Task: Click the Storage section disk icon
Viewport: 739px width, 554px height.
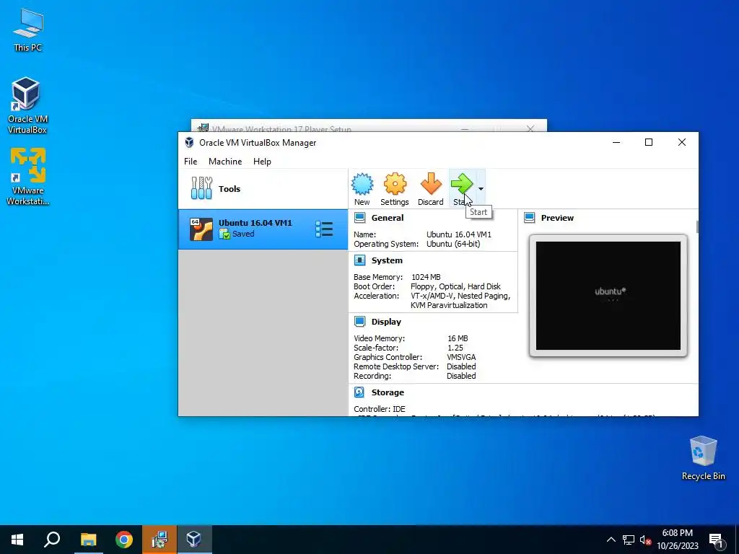Action: pos(359,392)
